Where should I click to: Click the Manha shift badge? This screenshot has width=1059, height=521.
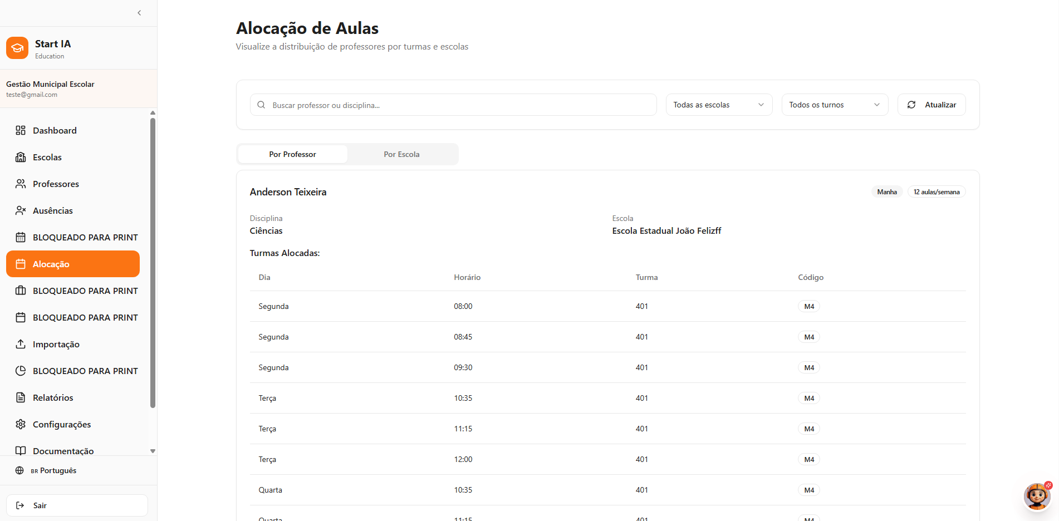887,192
